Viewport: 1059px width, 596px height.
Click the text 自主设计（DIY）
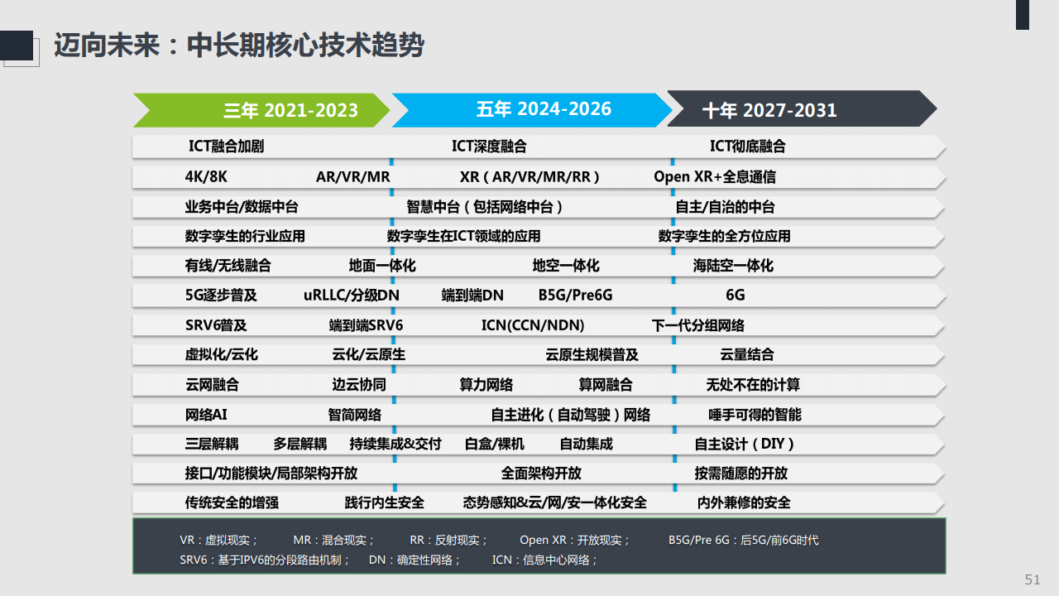[745, 444]
